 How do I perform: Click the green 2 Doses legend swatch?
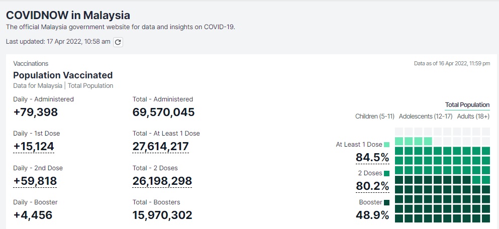(386, 173)
